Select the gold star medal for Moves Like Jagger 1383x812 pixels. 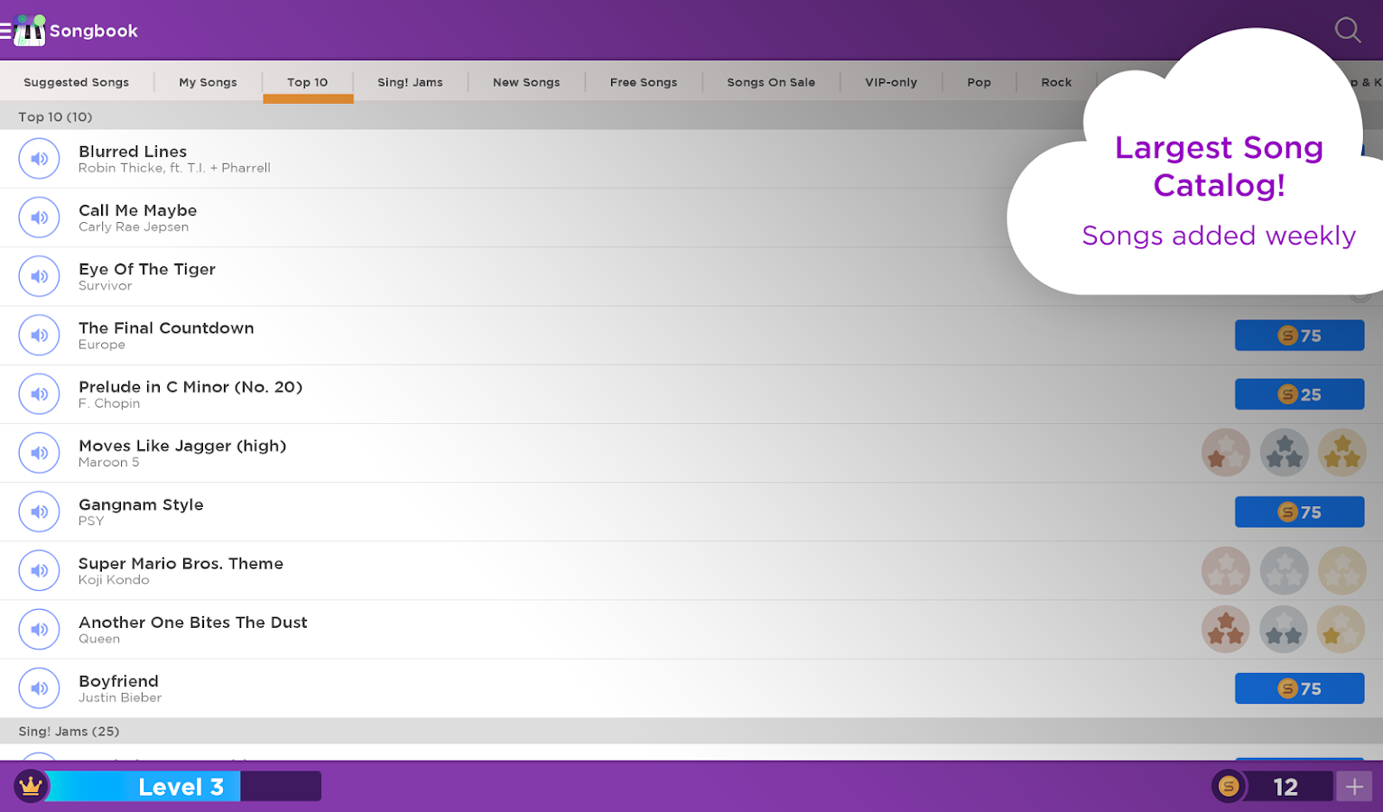pos(1342,452)
